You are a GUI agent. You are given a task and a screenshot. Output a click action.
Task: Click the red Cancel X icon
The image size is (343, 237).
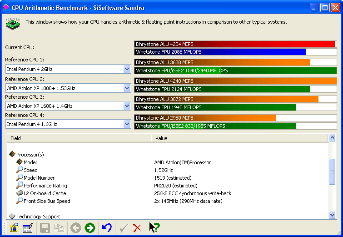[137, 228]
